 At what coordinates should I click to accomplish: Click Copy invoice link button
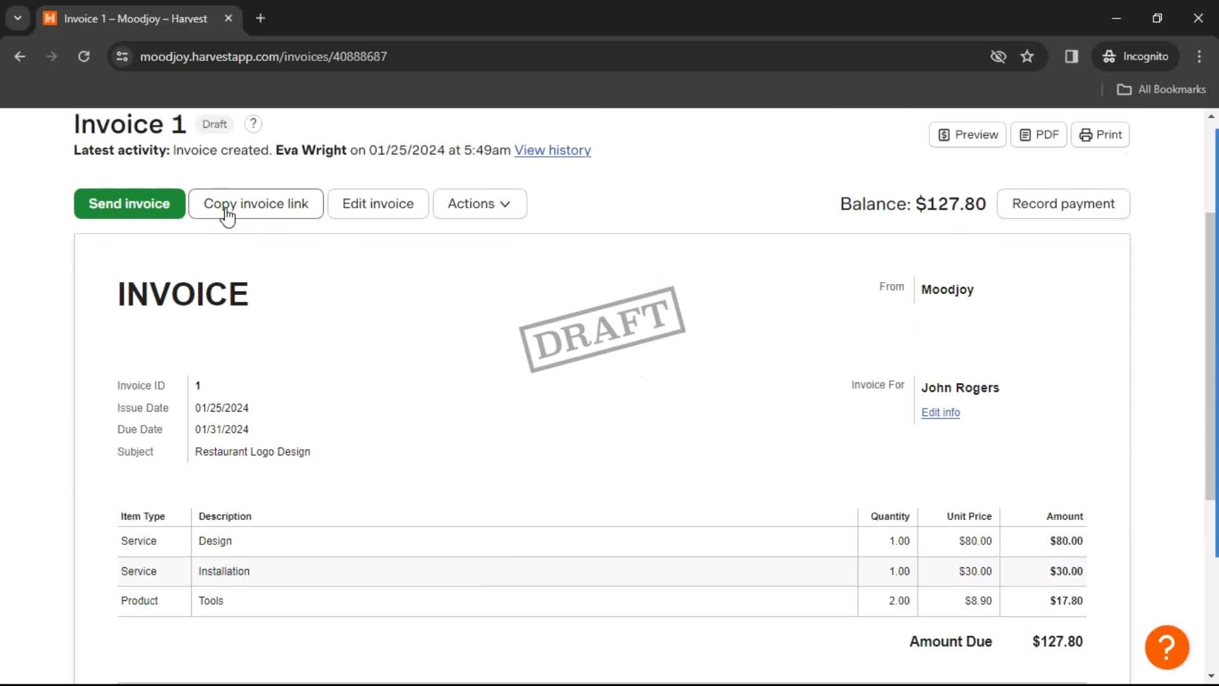(x=256, y=203)
